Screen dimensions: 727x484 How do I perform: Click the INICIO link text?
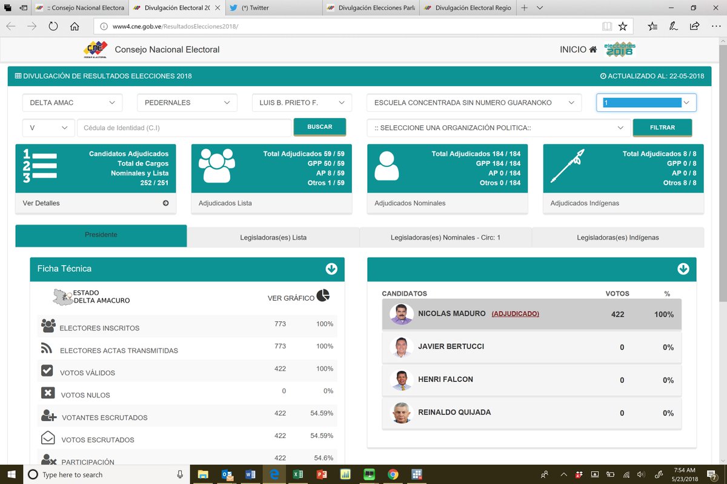(x=573, y=50)
